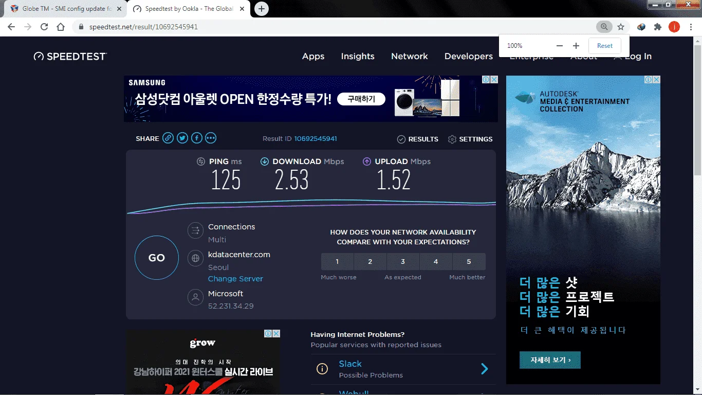Image resolution: width=702 pixels, height=395 pixels.
Task: Decrease zoom with the minus button
Action: pyautogui.click(x=560, y=46)
